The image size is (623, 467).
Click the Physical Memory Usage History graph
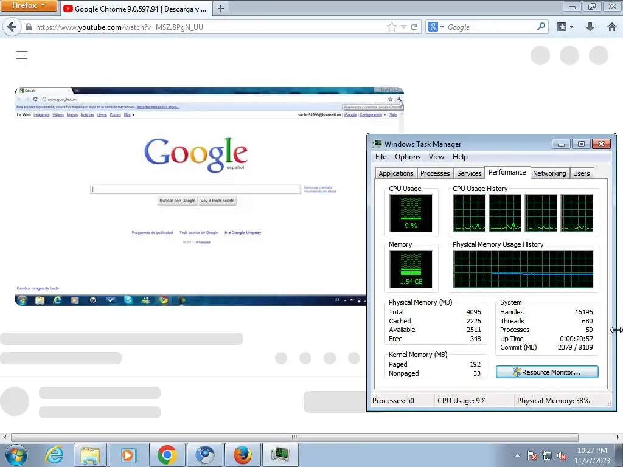(523, 269)
